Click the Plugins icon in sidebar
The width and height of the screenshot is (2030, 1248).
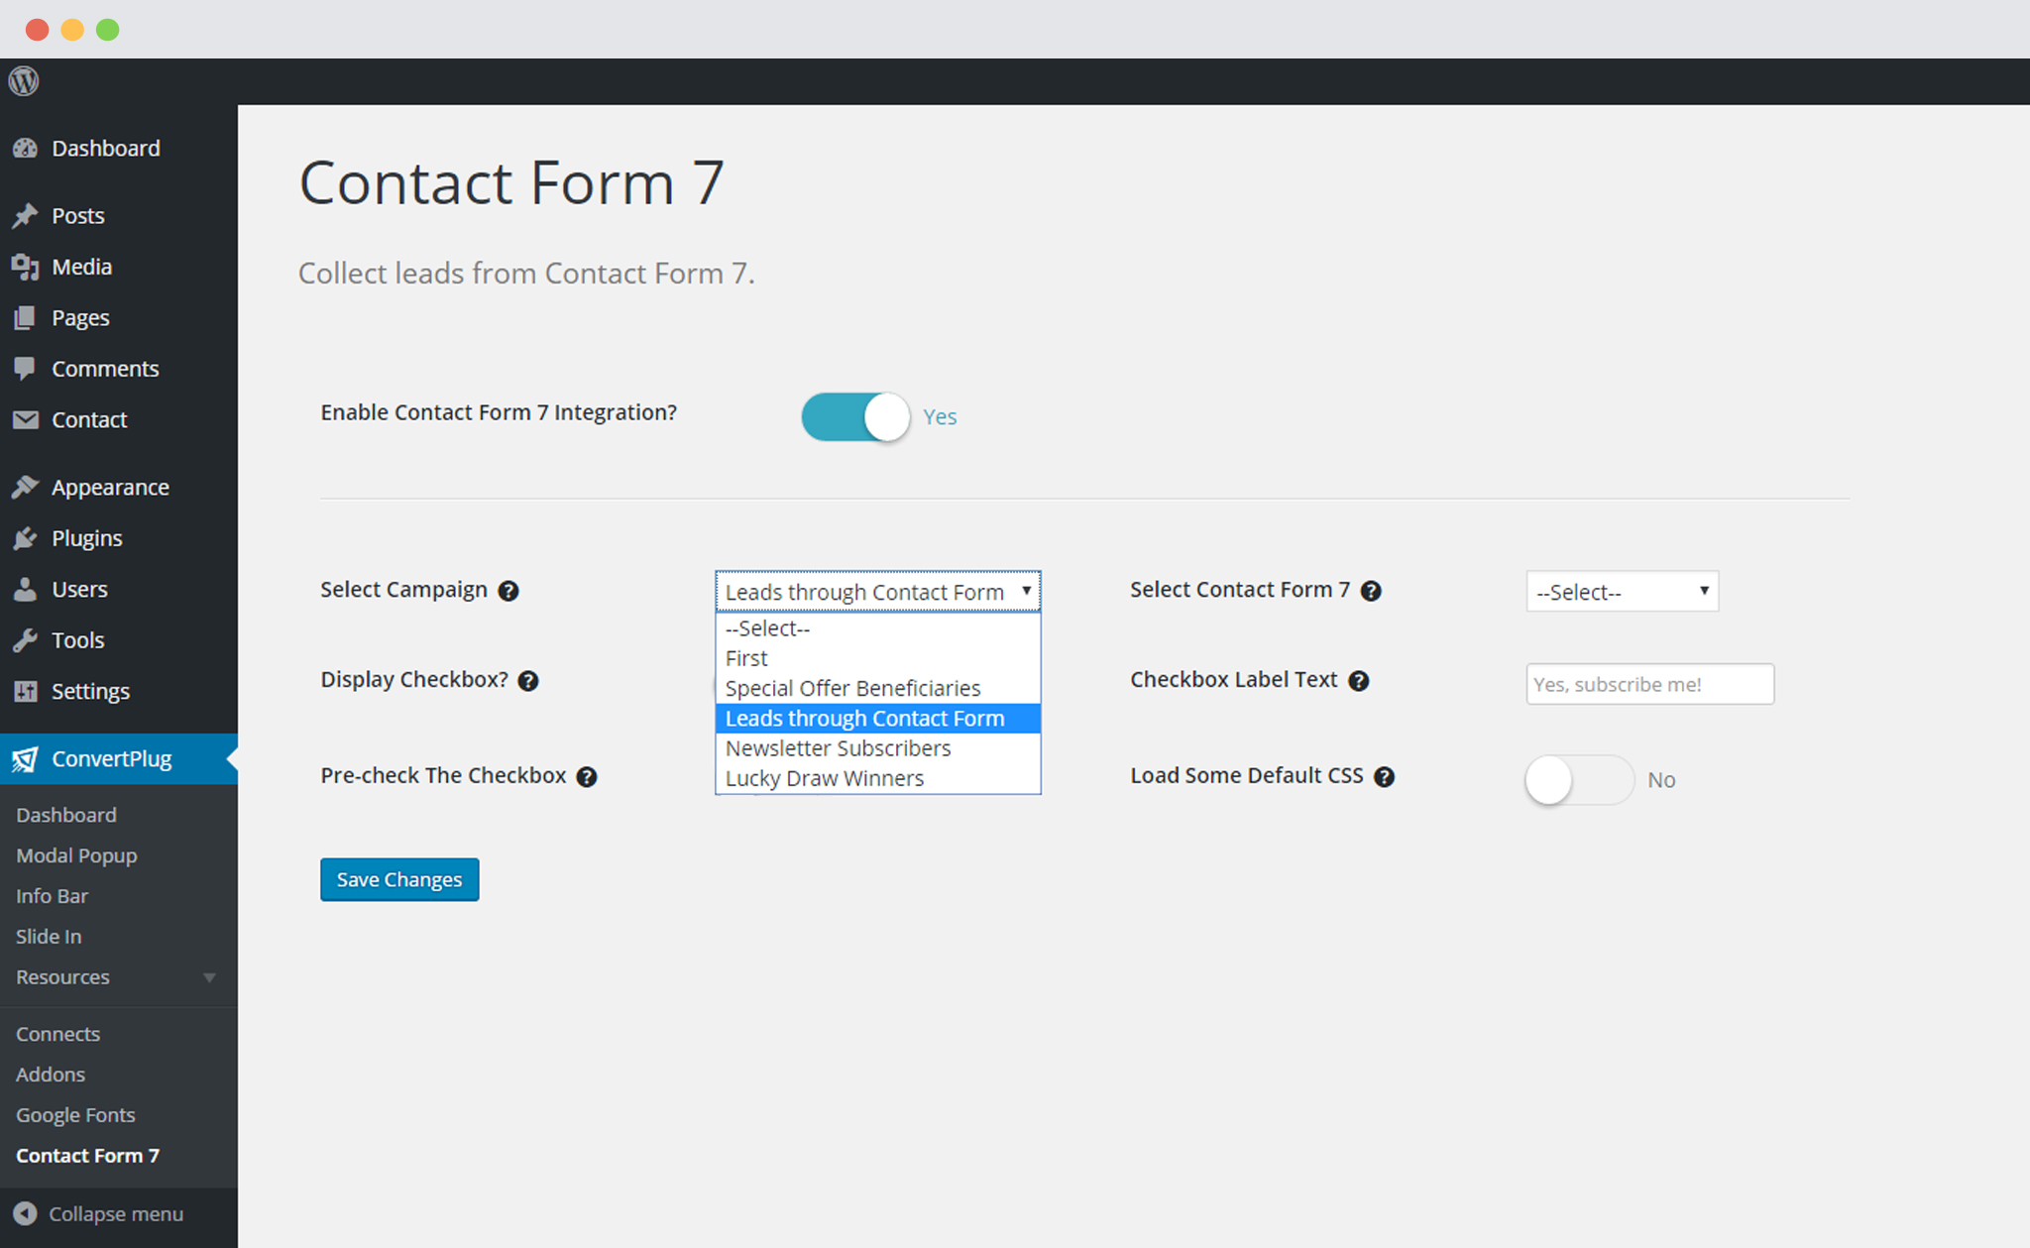[x=26, y=537]
